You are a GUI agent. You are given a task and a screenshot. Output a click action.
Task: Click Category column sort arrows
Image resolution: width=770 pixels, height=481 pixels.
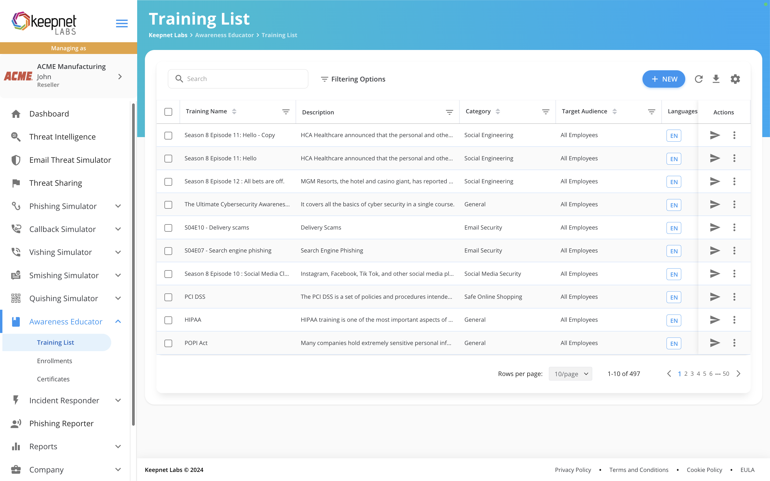498,111
